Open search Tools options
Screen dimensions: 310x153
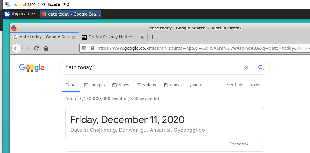pyautogui.click(x=255, y=85)
